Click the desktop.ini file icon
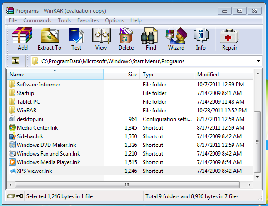This screenshot has height=206, width=268. 12,119
